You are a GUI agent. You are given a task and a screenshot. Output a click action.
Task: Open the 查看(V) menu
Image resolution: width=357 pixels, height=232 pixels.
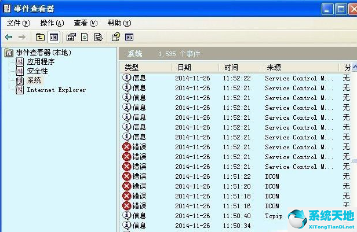[x=86, y=23]
